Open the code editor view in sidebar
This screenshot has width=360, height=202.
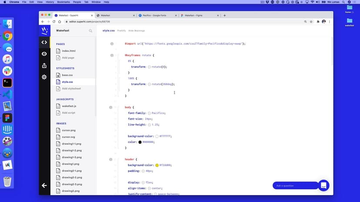click(44, 42)
